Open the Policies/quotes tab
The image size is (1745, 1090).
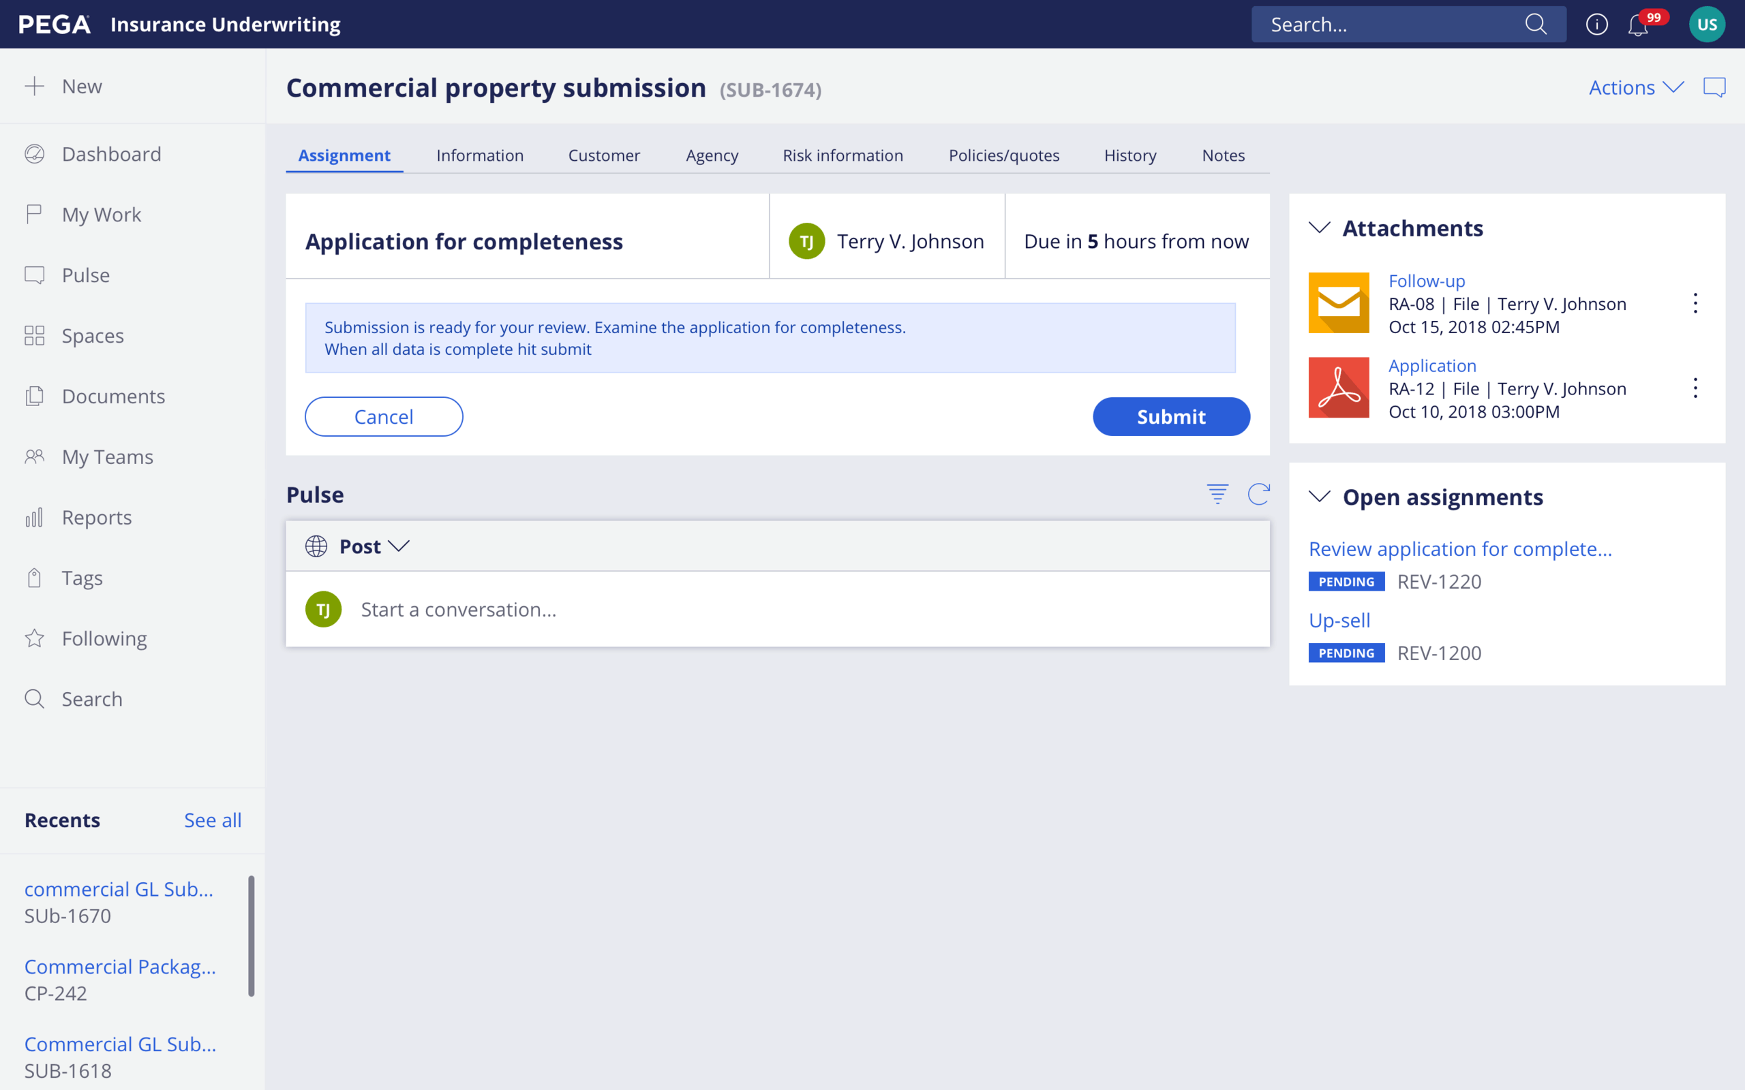pyautogui.click(x=1003, y=155)
